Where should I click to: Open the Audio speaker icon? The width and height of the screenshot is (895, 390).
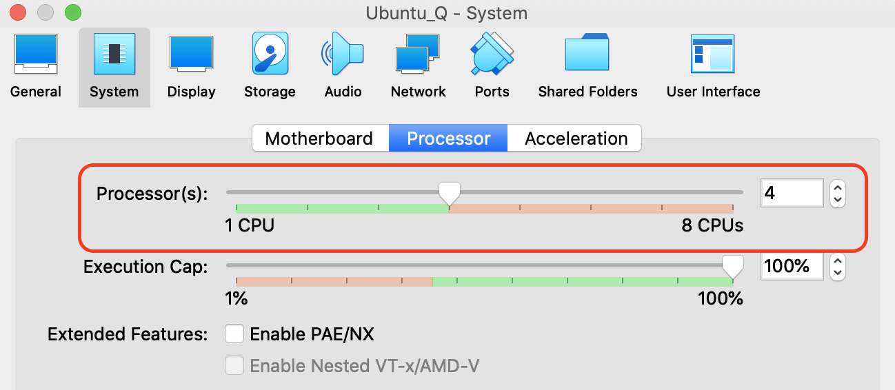coord(343,54)
